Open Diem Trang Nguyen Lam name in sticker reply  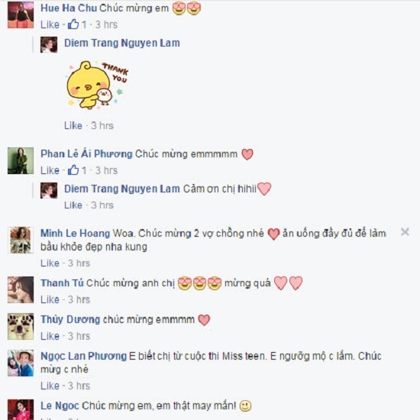tap(122, 43)
